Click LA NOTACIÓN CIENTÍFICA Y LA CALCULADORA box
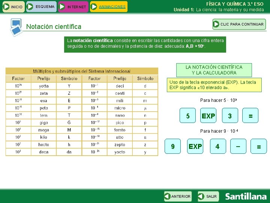This screenshot has height=203, width=270. pyautogui.click(x=214, y=70)
